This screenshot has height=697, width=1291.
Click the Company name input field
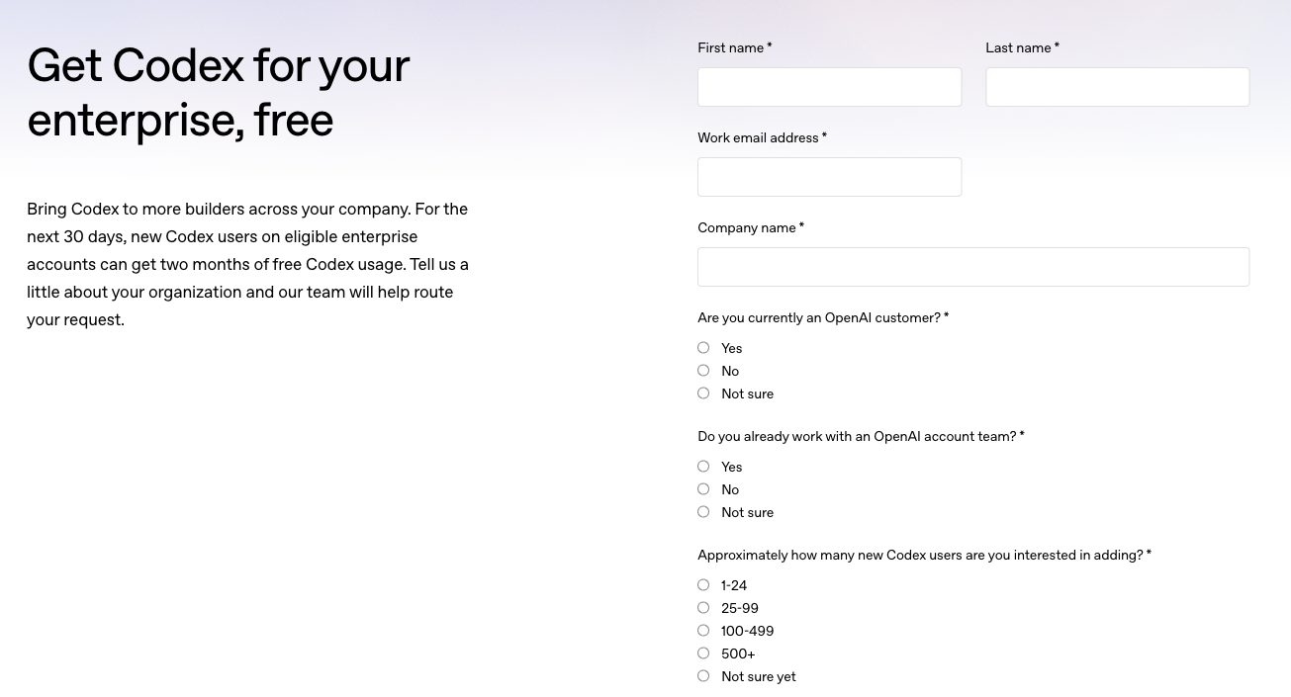973,267
